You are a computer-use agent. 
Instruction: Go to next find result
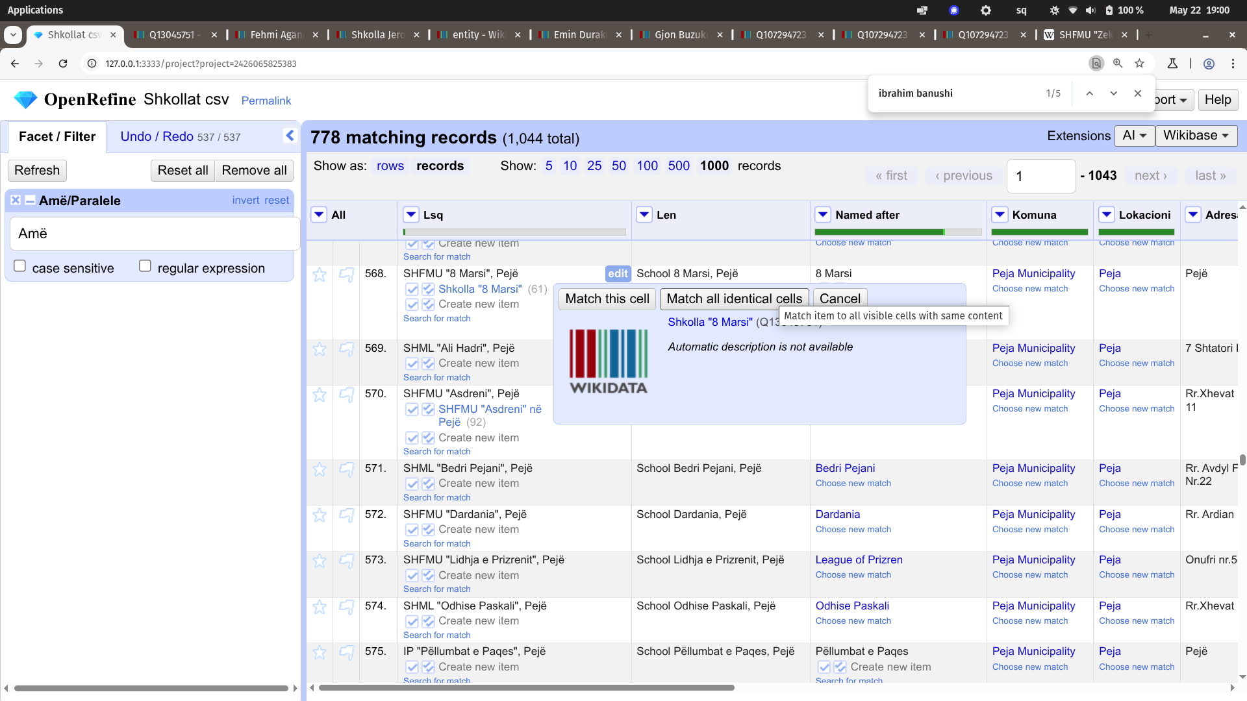[x=1113, y=93]
